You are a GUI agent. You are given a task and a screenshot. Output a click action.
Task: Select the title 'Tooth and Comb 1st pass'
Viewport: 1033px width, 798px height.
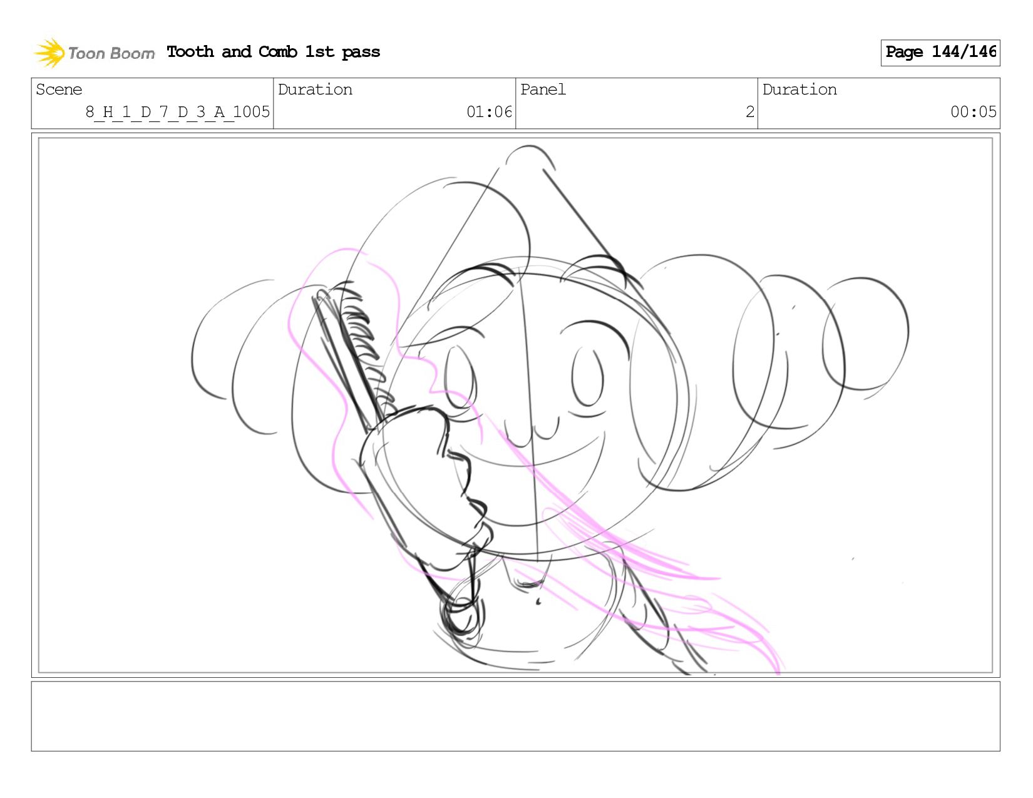pyautogui.click(x=274, y=52)
